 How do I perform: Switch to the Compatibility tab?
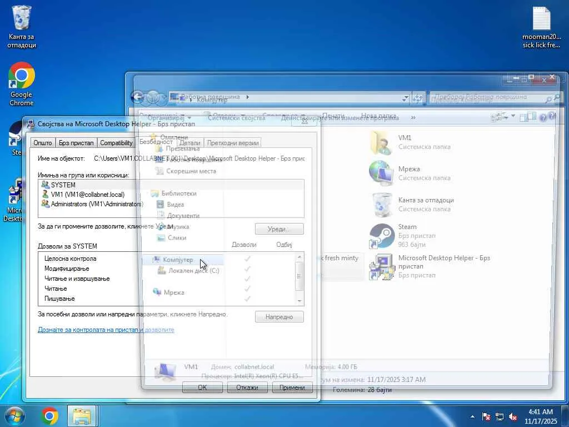click(116, 143)
